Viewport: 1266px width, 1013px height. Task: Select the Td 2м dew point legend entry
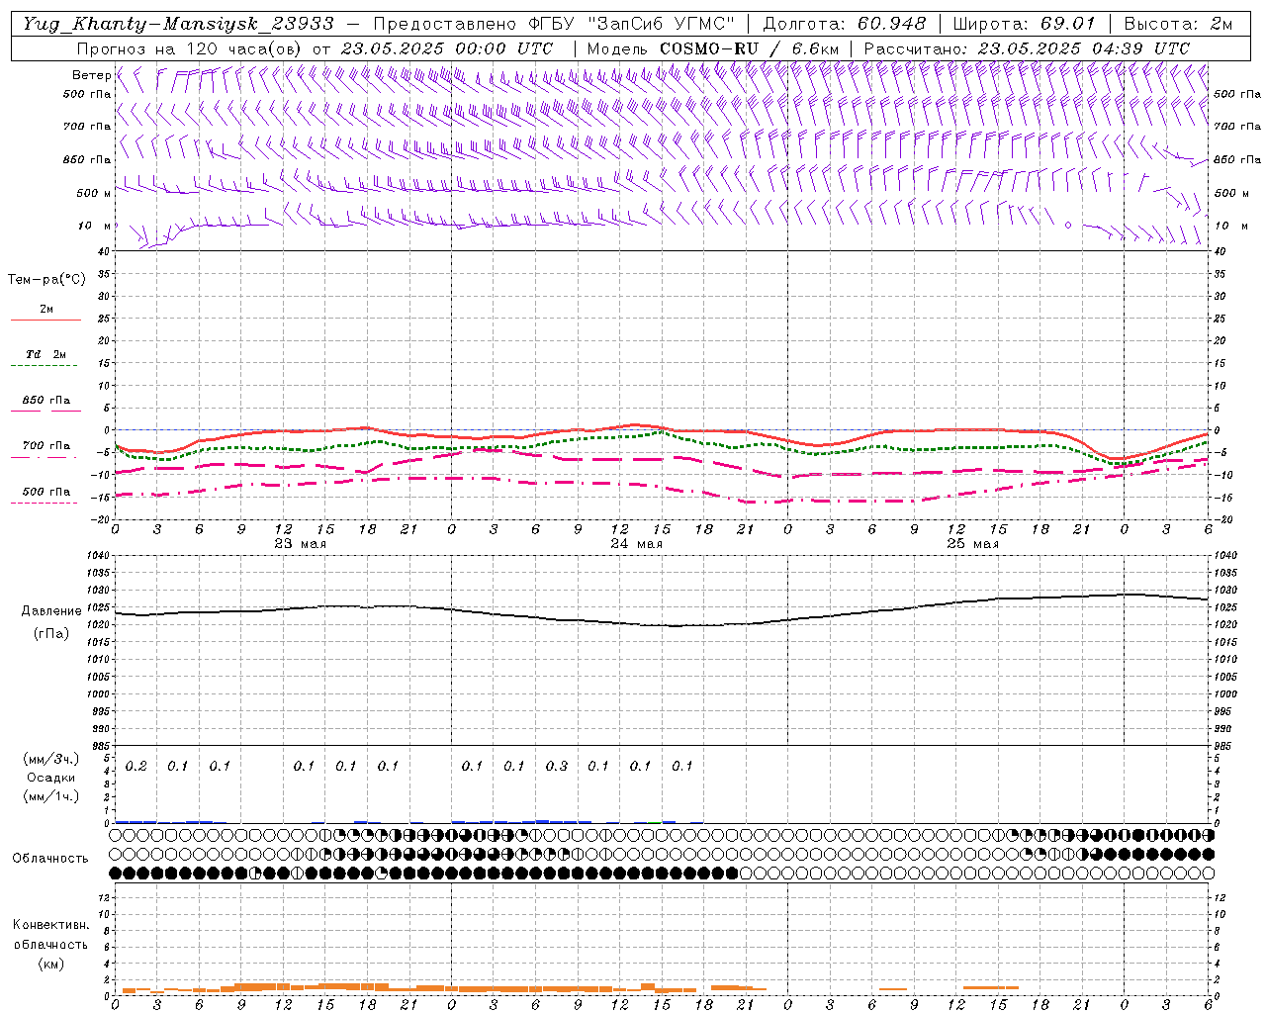[45, 354]
